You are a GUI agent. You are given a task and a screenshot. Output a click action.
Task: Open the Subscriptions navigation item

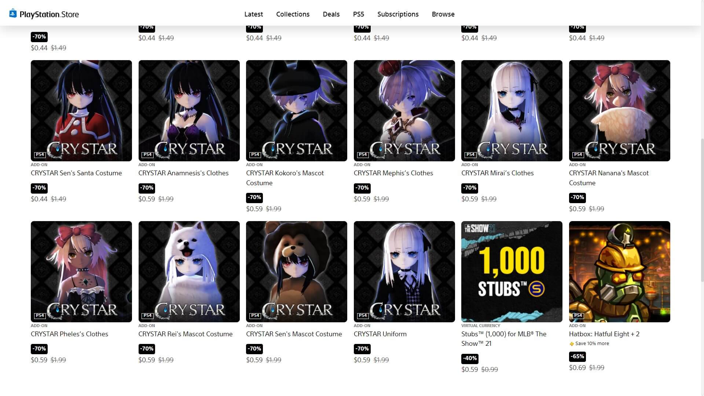398,14
